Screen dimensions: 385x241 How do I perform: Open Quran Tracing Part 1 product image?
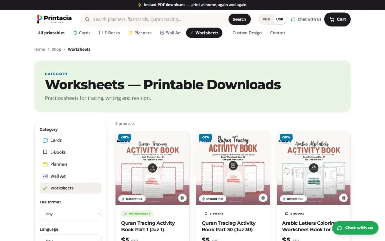click(x=153, y=168)
